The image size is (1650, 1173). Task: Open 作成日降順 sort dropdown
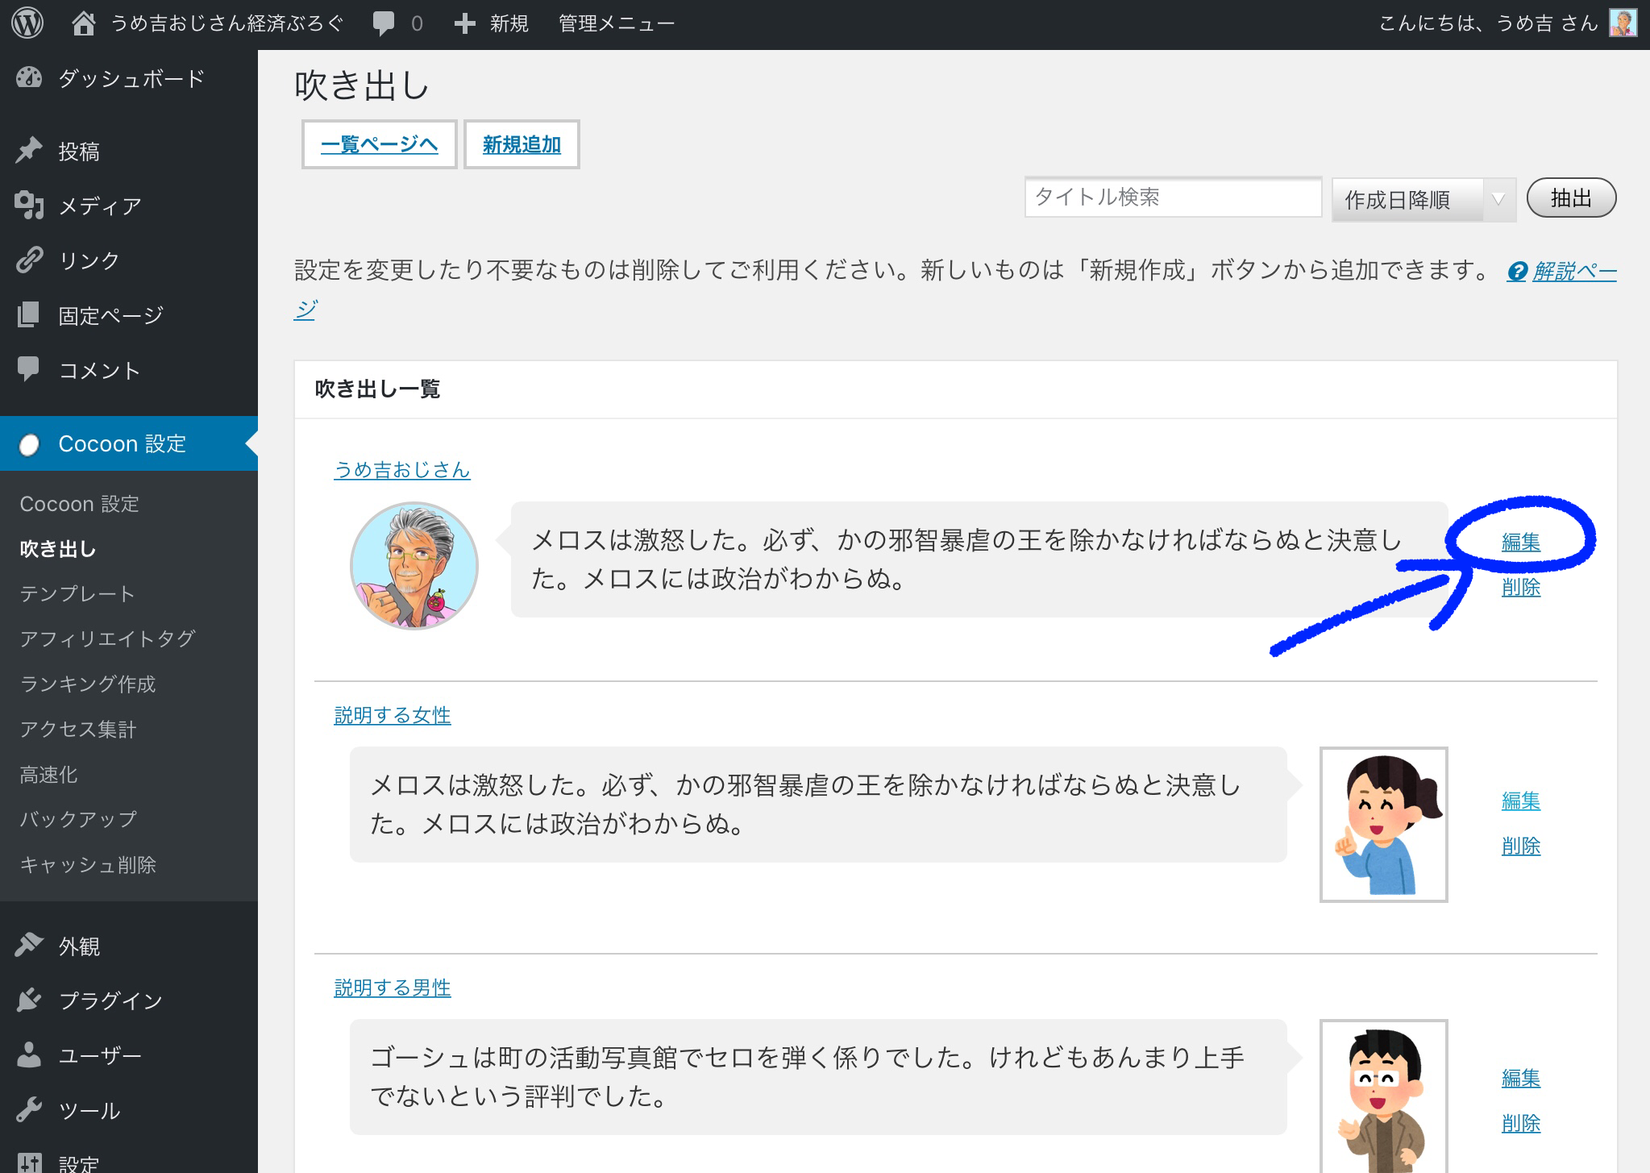(1423, 199)
